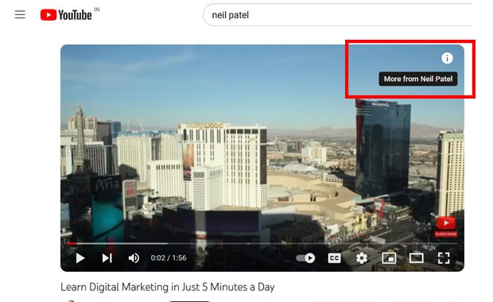The image size is (493, 302).
Task: Click the subscribe watermark on video
Action: pos(446,226)
